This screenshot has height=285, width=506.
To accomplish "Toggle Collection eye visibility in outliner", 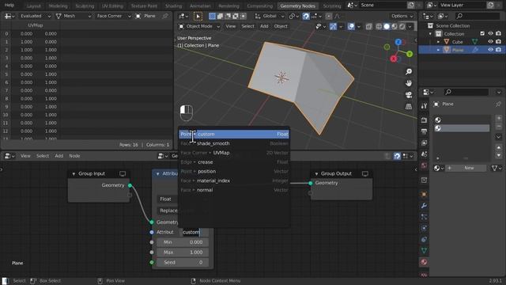I will [490, 33].
